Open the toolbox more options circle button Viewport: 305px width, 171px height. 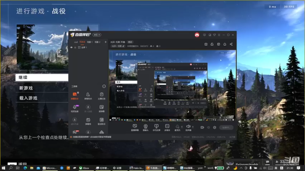coord(104,86)
